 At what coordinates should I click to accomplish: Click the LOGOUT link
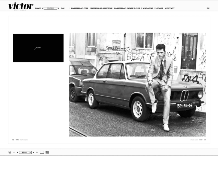pyautogui.click(x=159, y=8)
